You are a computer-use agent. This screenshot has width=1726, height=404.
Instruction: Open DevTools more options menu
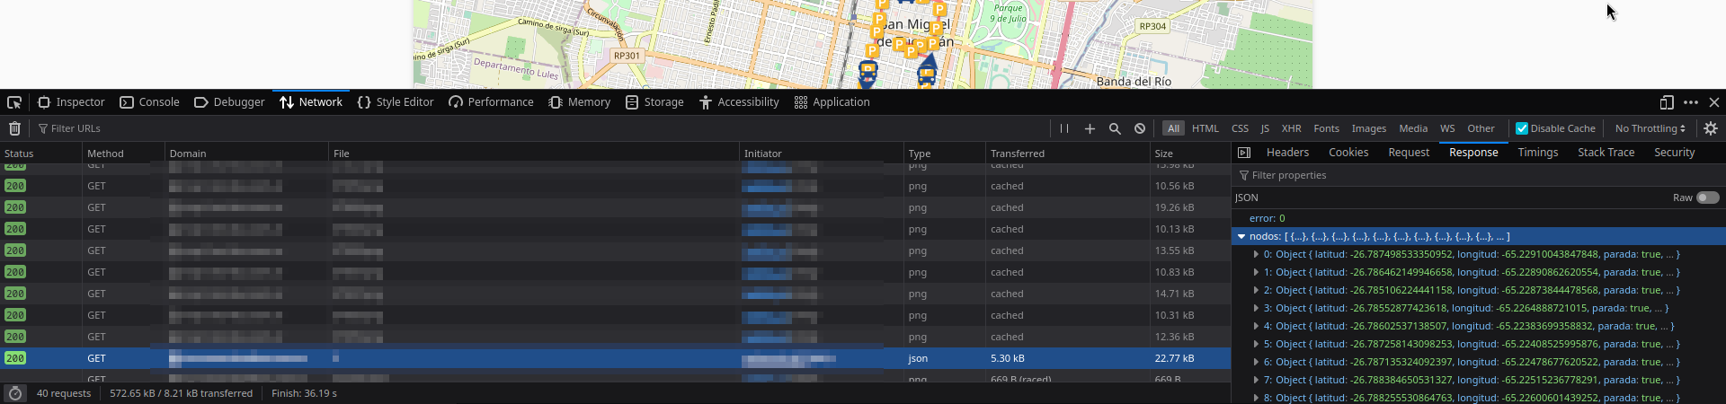click(x=1691, y=102)
